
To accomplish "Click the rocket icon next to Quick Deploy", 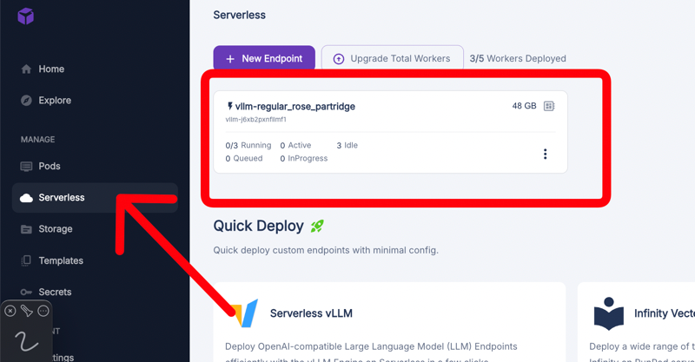I will click(317, 226).
